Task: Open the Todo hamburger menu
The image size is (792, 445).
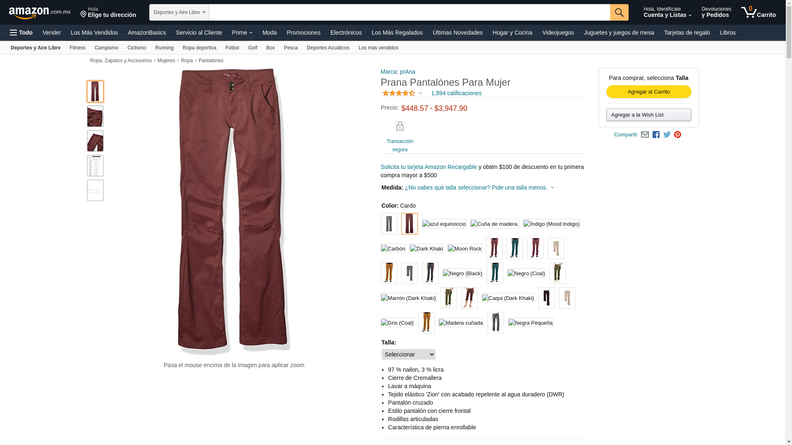Action: click(21, 33)
